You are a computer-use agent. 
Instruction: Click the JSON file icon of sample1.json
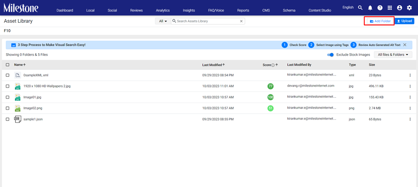pyautogui.click(x=18, y=119)
